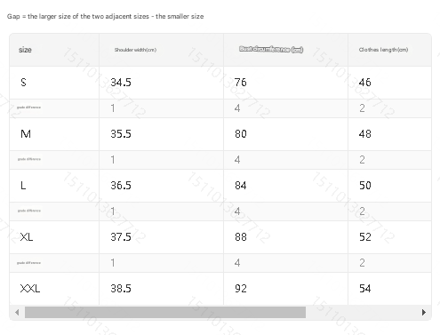440x335 pixels.
Task: Click the Bust circumference (cm) header
Action: (x=271, y=49)
